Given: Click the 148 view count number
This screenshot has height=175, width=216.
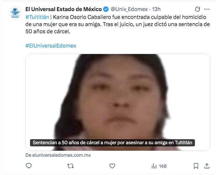Looking at the screenshot, I should tap(163, 166).
